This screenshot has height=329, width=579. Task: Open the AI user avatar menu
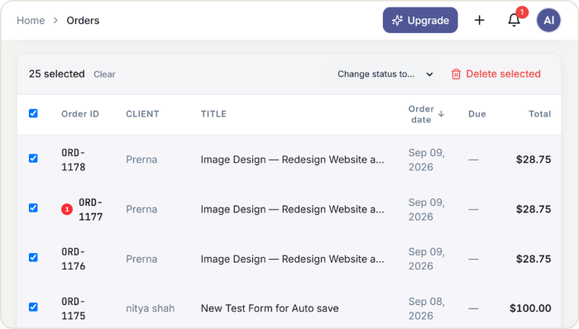pyautogui.click(x=548, y=21)
